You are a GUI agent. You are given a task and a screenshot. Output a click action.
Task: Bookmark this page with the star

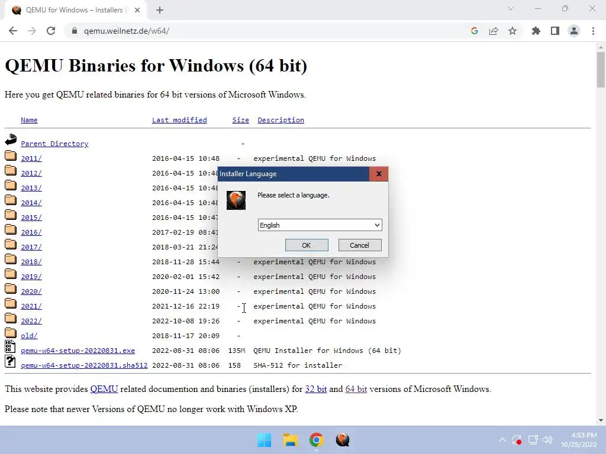(512, 31)
